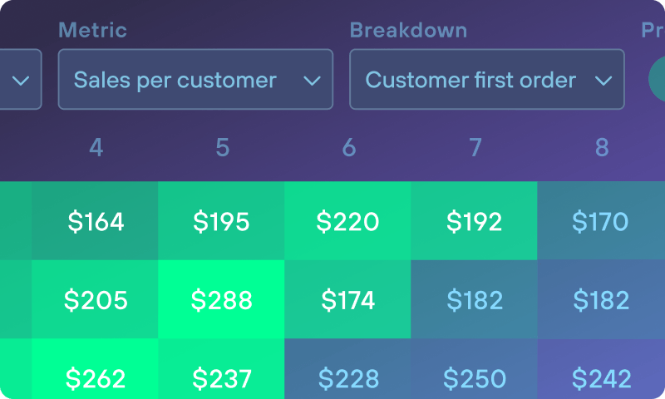Select the $195 cohort cell
Viewport: 665px width, 399px height.
[221, 222]
